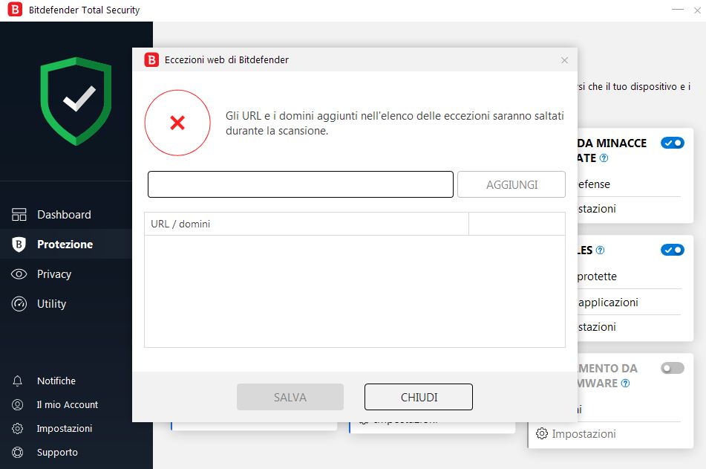Click the dialog's Bitdefender B icon
This screenshot has height=469, width=706.
click(151, 59)
